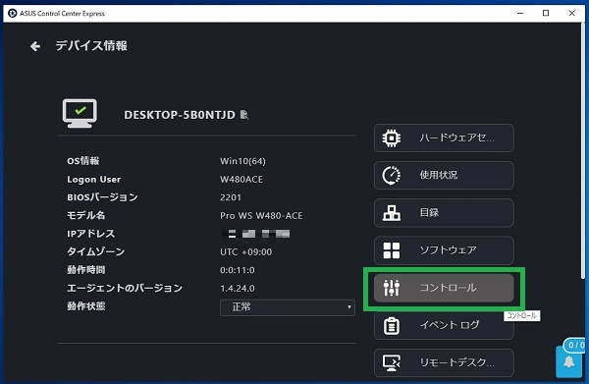Click the vertical scrollbar on the right edge
Image resolution: width=589 pixels, height=384 pixels.
(x=582, y=150)
